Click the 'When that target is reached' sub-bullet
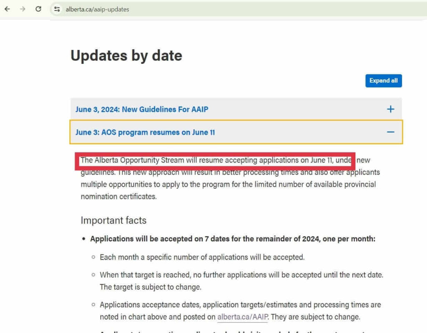Screen dimensions: 427x333 click(x=241, y=275)
